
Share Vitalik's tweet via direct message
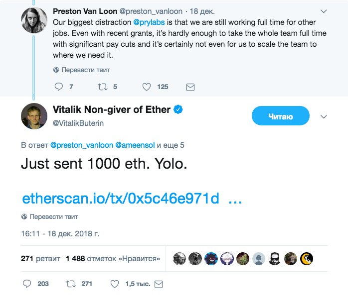click(159, 284)
